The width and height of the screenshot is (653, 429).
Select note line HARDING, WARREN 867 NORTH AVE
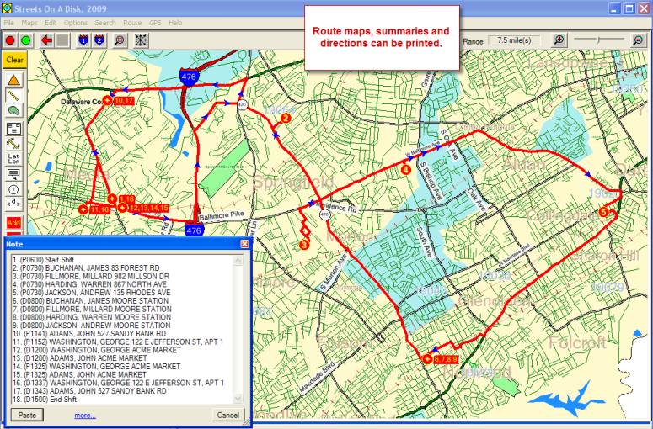coord(89,284)
